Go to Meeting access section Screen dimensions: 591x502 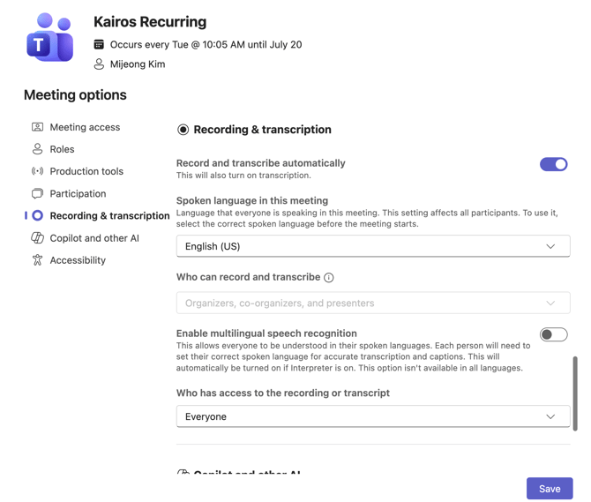click(85, 127)
